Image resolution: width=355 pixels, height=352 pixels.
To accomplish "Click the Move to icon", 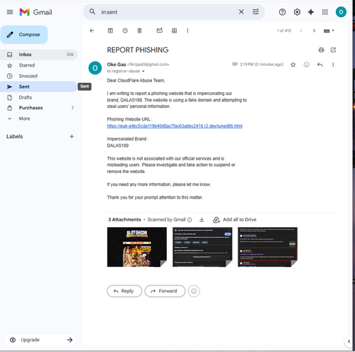I will point(174,31).
